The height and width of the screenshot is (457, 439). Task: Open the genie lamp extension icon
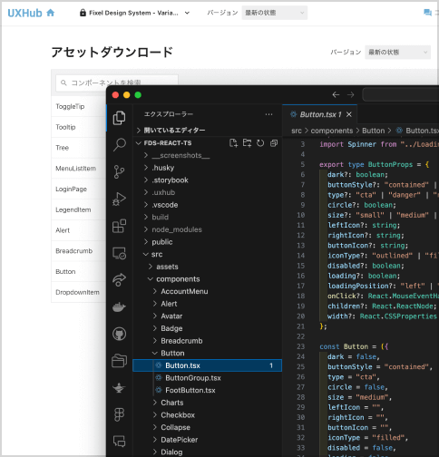coord(119,387)
